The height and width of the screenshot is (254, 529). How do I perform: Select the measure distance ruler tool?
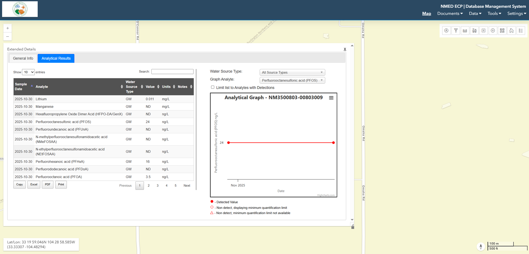pyautogui.click(x=465, y=31)
